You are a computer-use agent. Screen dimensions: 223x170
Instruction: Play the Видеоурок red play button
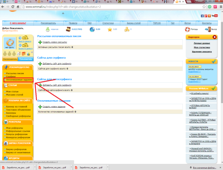[x=215, y=37]
